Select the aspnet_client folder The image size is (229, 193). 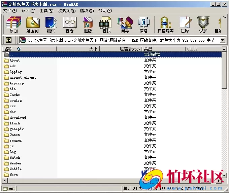(x=23, y=77)
